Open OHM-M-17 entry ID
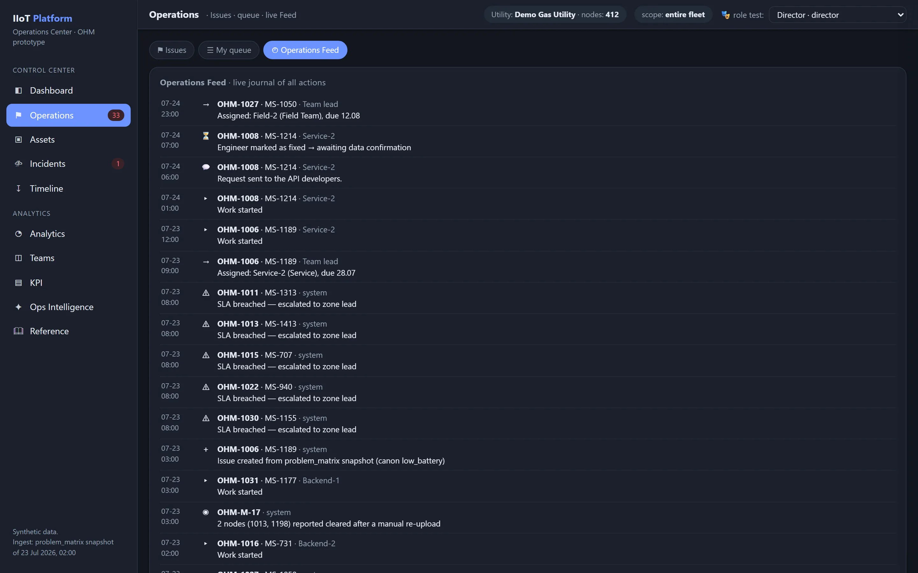Viewport: 918px width, 573px height. pos(239,513)
